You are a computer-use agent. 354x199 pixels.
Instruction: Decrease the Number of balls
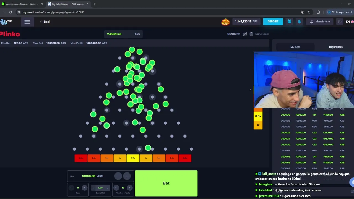pyautogui.click(x=116, y=188)
